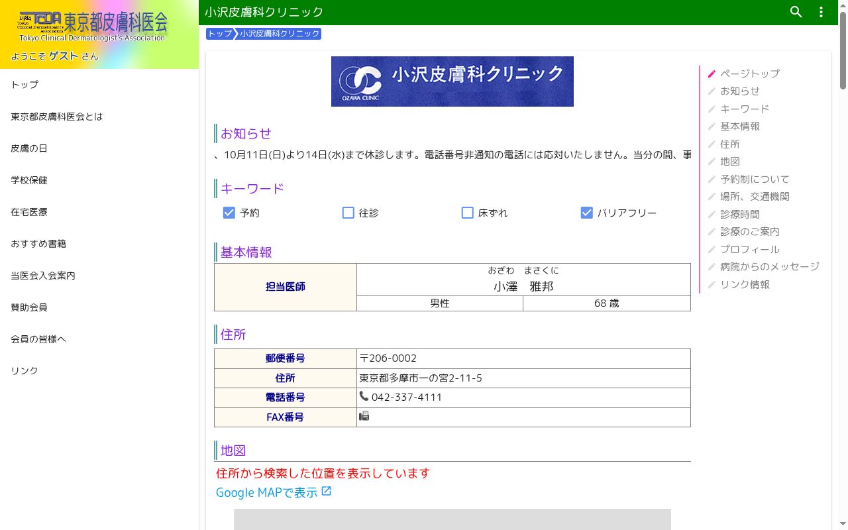The height and width of the screenshot is (530, 848).
Task: Open 当医会入会案内 sidebar item
Action: [99, 276]
